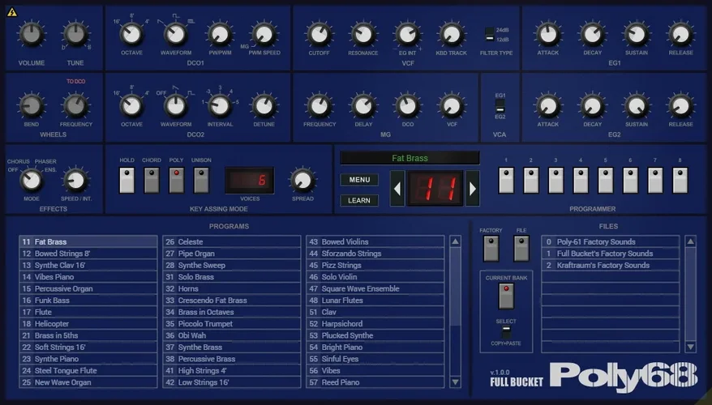Click the yellow warning triangle icon

pos(12,12)
